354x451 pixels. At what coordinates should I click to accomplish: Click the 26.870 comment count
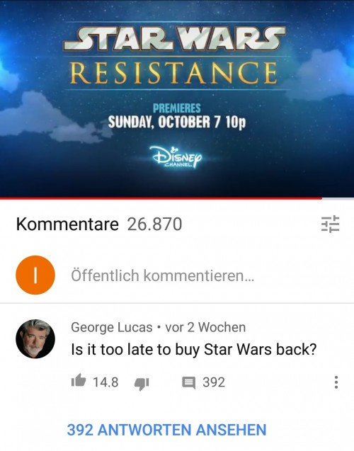(x=155, y=224)
